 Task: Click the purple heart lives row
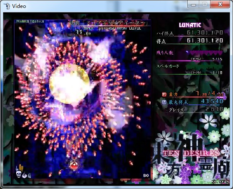click(204, 52)
